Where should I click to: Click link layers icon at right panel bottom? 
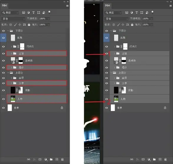132,159
